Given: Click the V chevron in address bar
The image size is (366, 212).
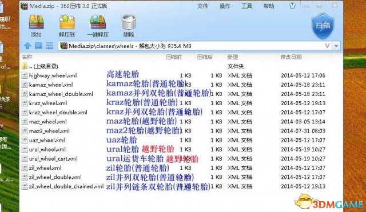Looking at the screenshot, I should pos(327,46).
